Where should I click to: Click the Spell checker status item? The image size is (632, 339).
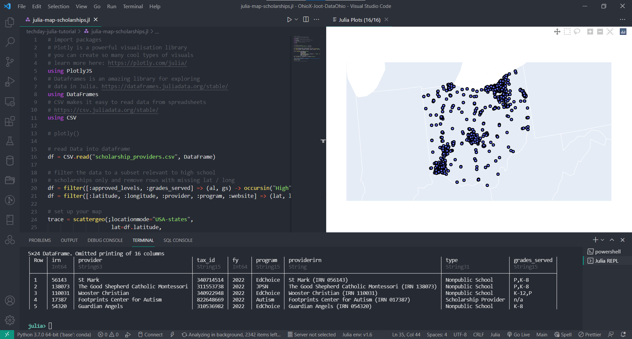pos(563,334)
